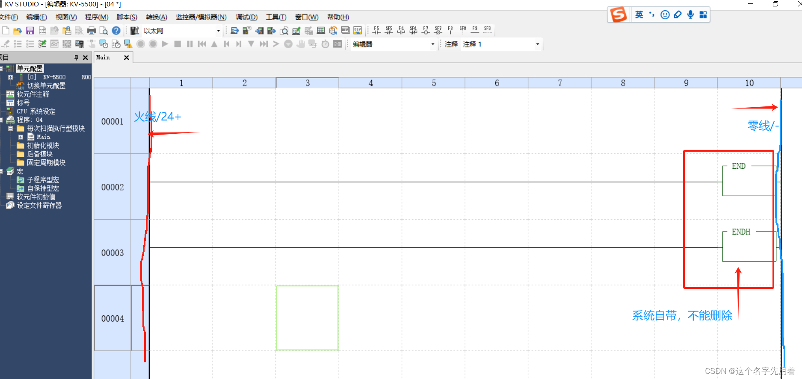Expand the Main program node
The height and width of the screenshot is (379, 802).
[21, 137]
